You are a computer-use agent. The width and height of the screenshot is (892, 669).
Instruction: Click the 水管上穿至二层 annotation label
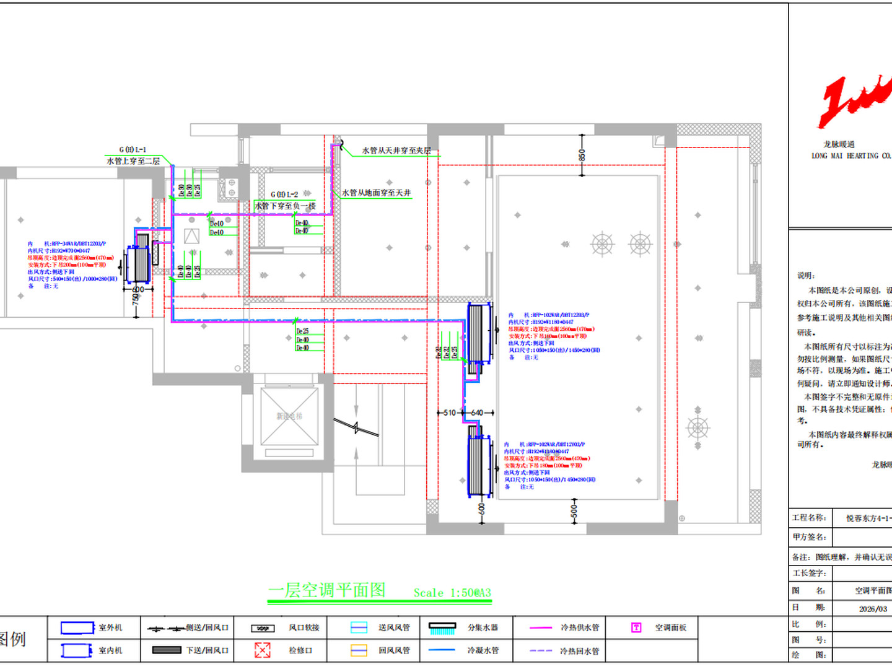click(x=133, y=160)
